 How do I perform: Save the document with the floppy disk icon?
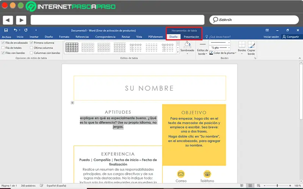6,30
